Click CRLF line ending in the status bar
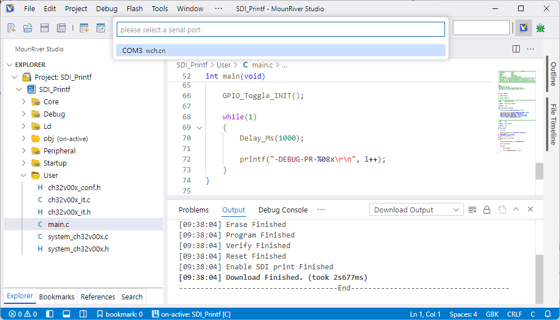Image resolution: width=560 pixels, height=320 pixels. tap(514, 314)
